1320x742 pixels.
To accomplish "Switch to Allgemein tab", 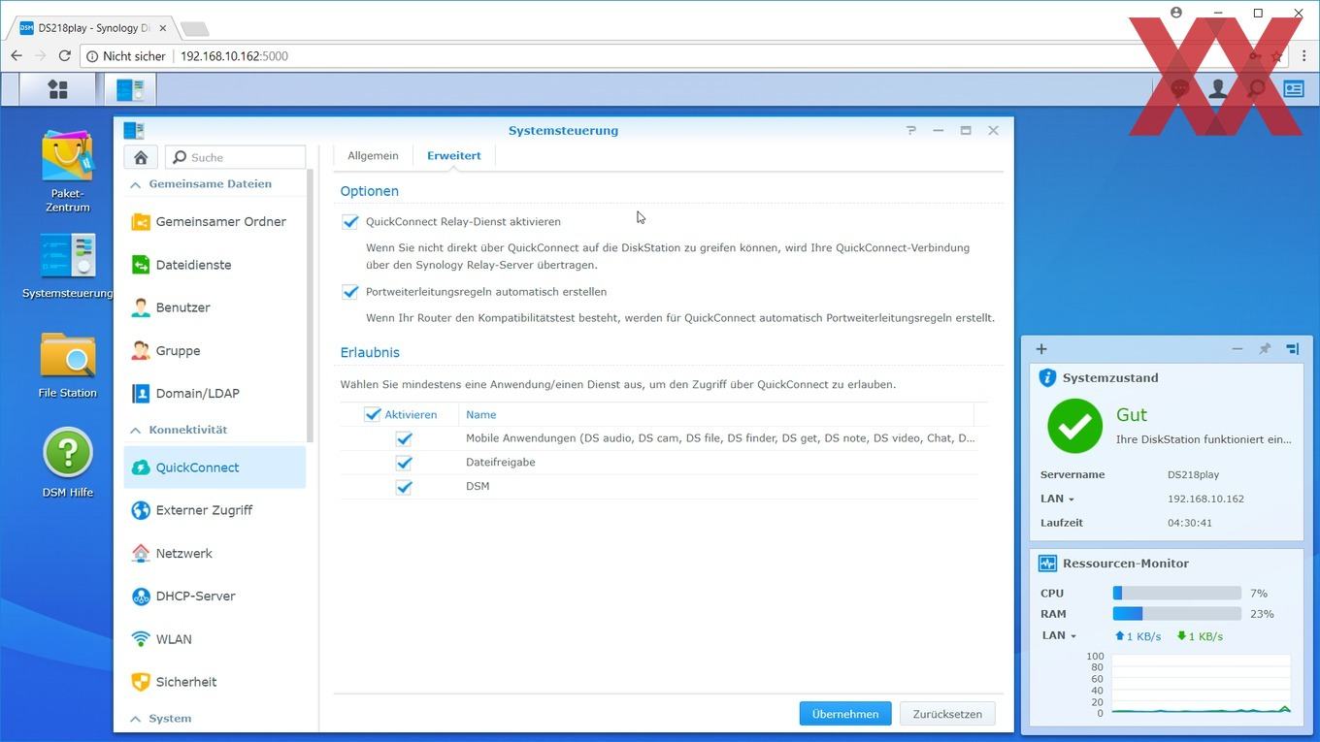I will pyautogui.click(x=373, y=155).
